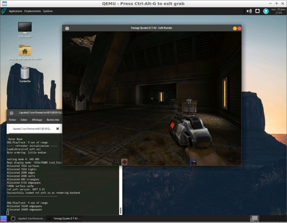Viewport: 287px width, 223px height.
Task: Click the terminal vertical scrollbar thumb
Action: (121, 211)
